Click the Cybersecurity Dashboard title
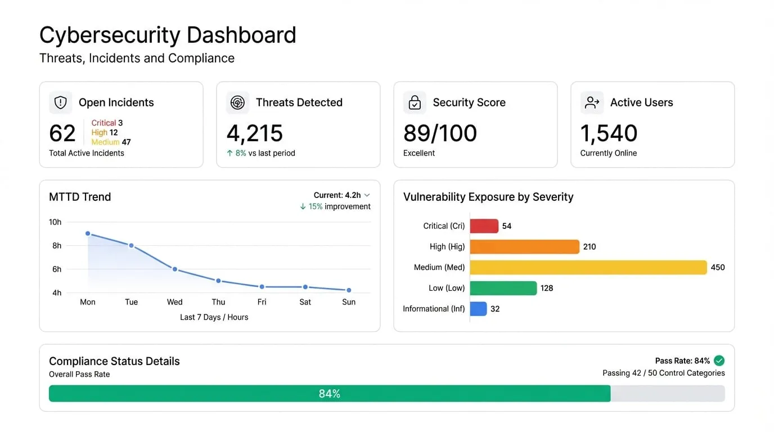774x432 pixels. (x=168, y=35)
